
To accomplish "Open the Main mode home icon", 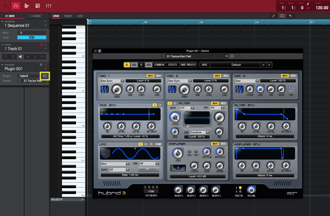I will [x=16, y=6].
